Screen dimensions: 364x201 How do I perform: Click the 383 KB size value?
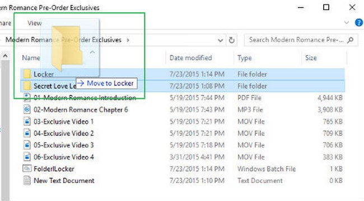[x=333, y=157]
